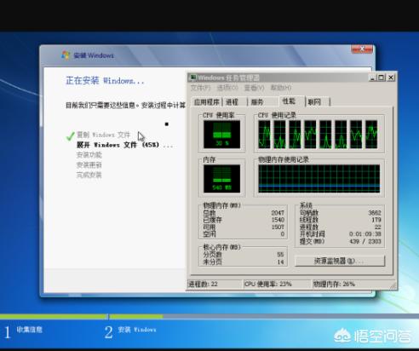Click the 正在安装 Windows... heading
This screenshot has height=351, width=419.
click(x=105, y=81)
